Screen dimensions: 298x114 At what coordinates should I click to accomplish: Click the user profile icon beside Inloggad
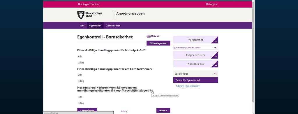tap(79, 4)
